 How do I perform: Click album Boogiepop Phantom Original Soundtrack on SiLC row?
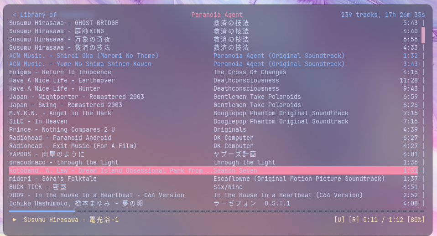[281, 121]
